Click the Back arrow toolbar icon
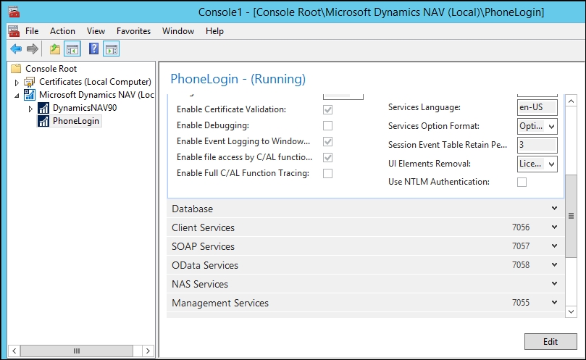The width and height of the screenshot is (586, 360). [x=15, y=49]
